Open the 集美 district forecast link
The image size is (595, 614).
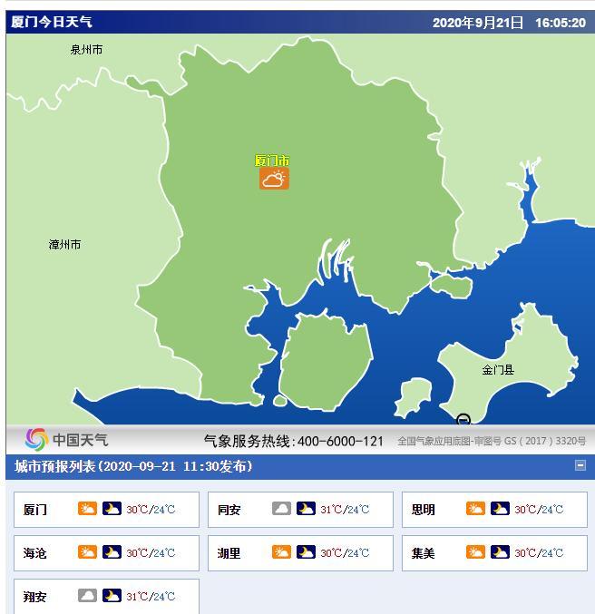423,553
